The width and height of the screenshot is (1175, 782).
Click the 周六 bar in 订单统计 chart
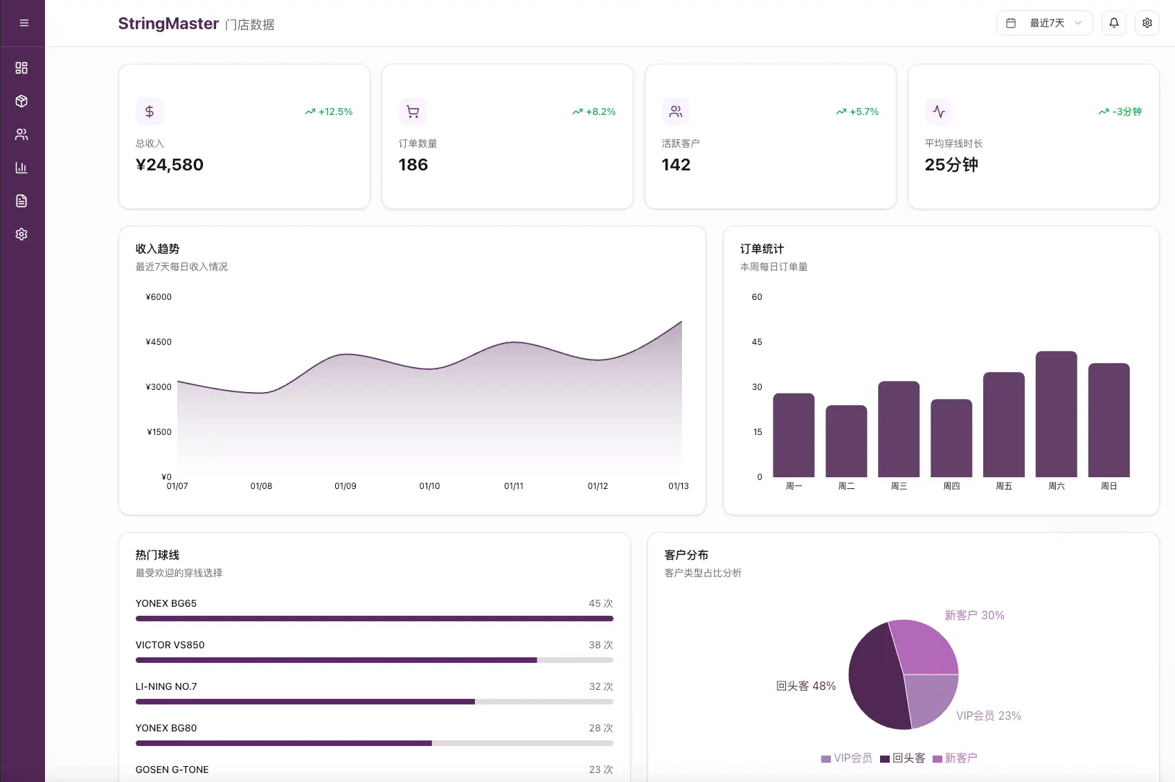click(x=1056, y=414)
